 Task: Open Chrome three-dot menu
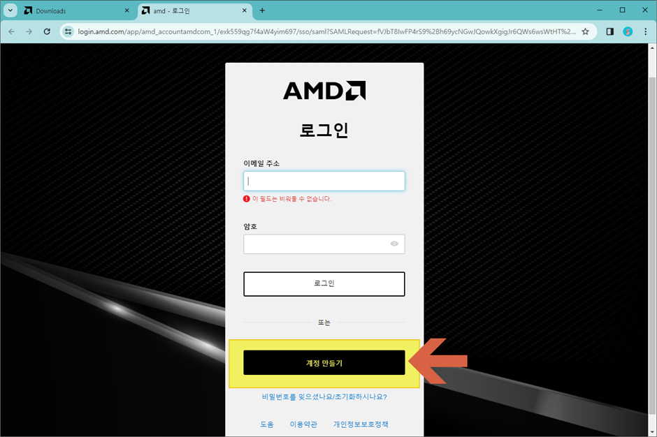tap(645, 32)
